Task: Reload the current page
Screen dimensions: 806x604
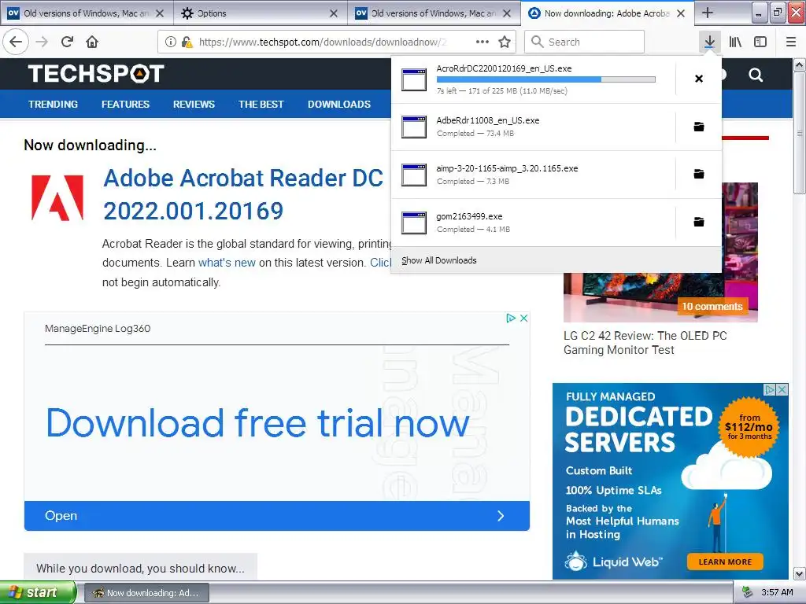Action: pos(68,42)
